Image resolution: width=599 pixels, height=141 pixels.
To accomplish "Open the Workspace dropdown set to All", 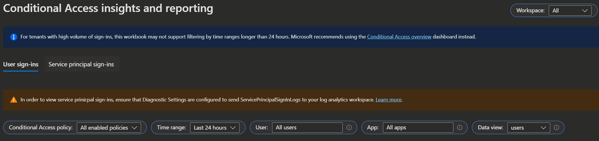I will (570, 11).
